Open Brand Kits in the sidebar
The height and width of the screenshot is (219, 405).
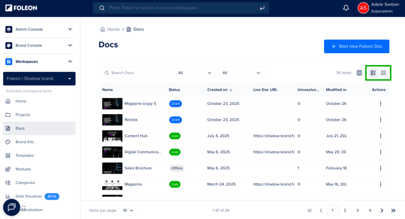tap(39, 142)
